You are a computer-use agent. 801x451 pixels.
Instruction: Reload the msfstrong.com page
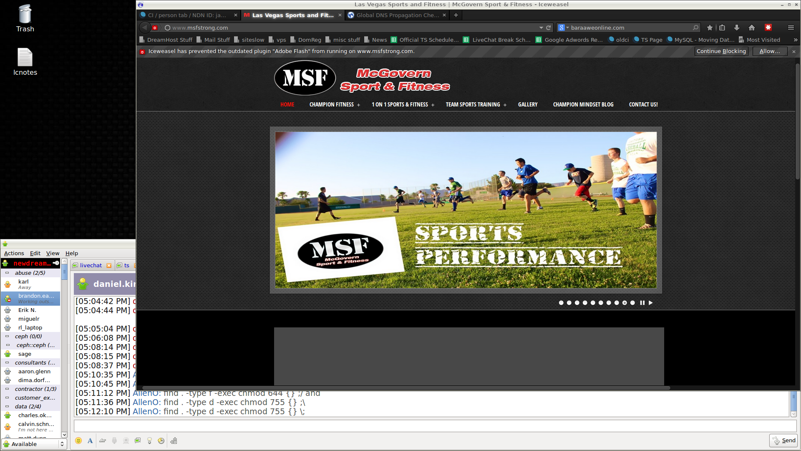tap(549, 28)
